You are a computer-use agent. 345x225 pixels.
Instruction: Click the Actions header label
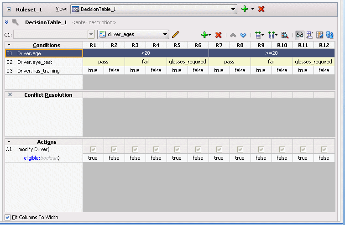47,142
